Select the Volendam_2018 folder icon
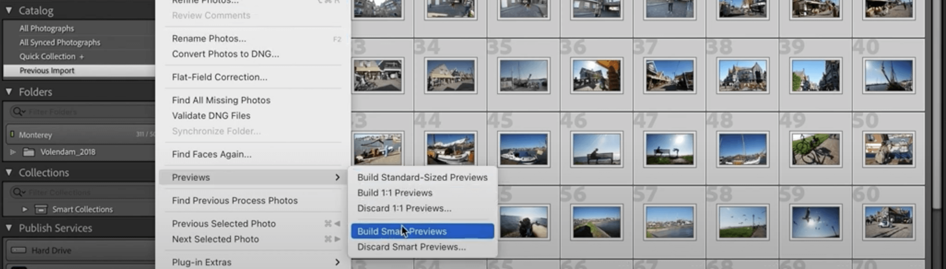Viewport: 946px width, 269px height. 29,152
